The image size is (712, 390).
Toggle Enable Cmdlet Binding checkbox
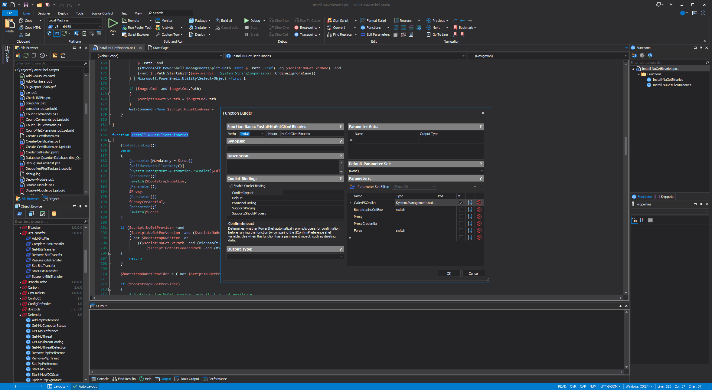pos(230,186)
